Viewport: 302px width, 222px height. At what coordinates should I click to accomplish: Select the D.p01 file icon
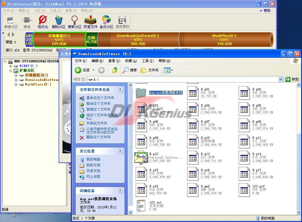(x=193, y=93)
